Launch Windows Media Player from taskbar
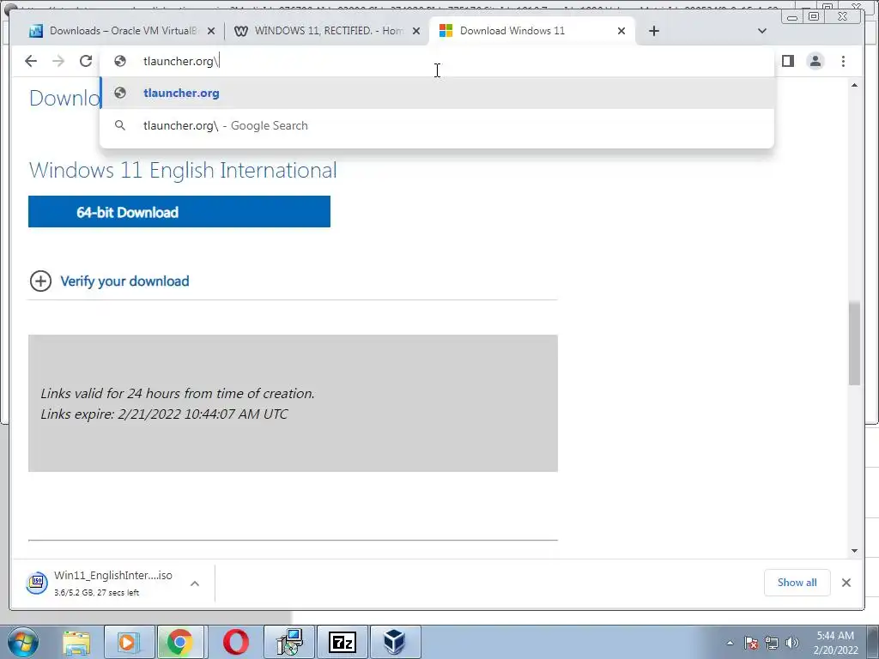This screenshot has width=879, height=659. 127,642
